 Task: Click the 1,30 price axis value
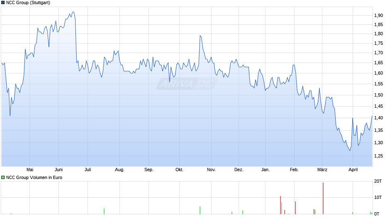pyautogui.click(x=378, y=143)
